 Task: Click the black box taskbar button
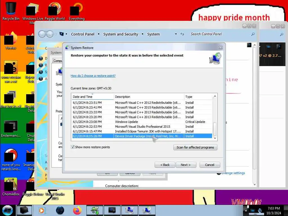click(x=24, y=210)
